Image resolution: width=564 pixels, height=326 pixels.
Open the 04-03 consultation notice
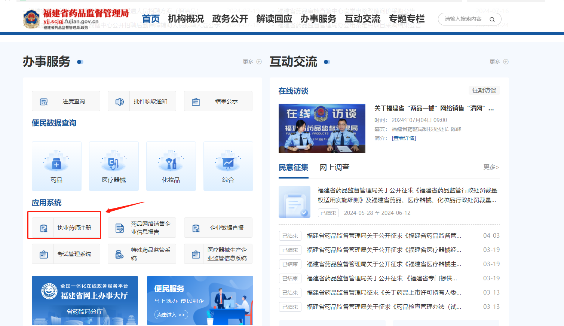coord(384,236)
